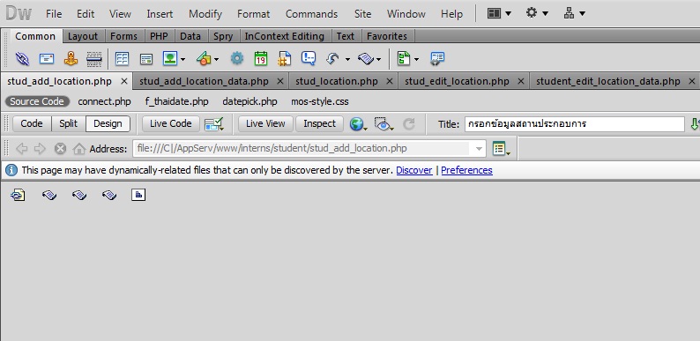Open the Live View options dropdown
The width and height of the screenshot is (700, 341).
[x=502, y=149]
